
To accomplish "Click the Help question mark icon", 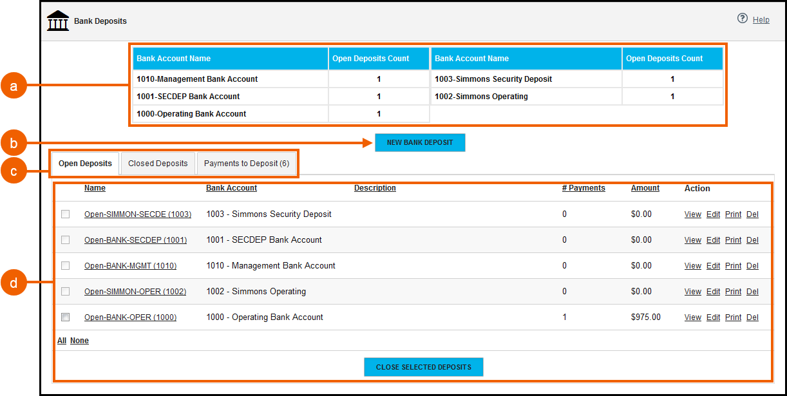I will pyautogui.click(x=743, y=19).
